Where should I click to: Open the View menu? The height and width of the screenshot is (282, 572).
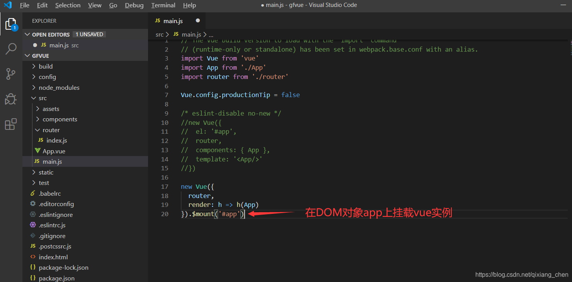tap(95, 5)
